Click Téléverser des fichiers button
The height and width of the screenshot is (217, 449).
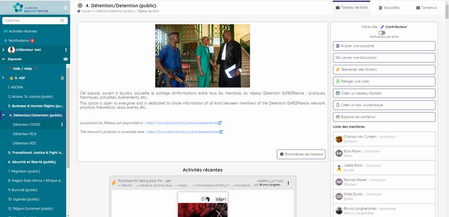(384, 70)
